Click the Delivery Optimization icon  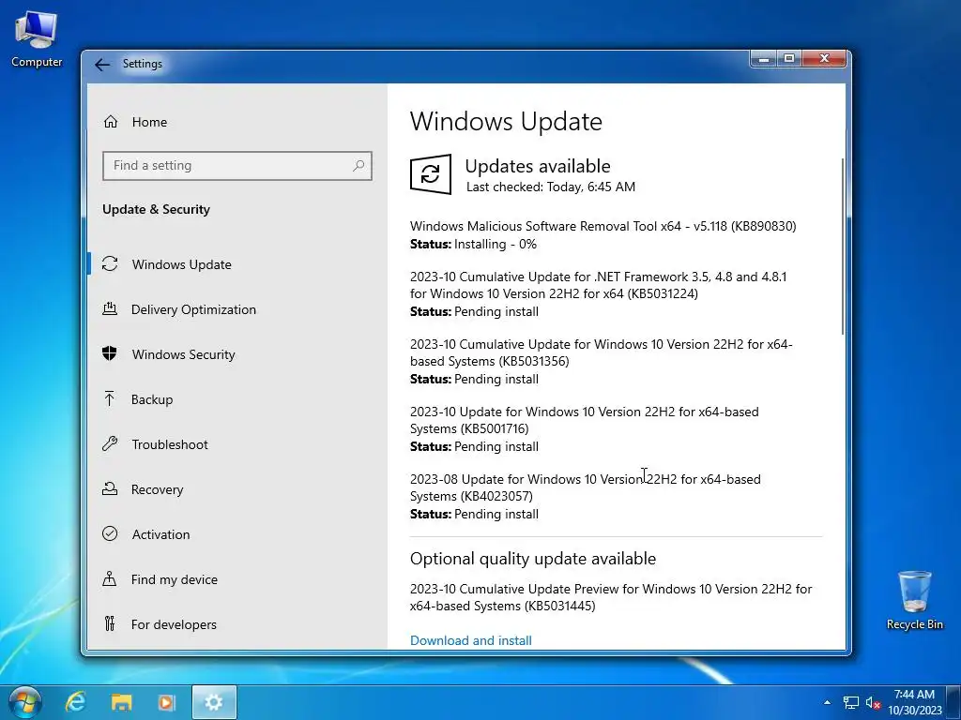click(x=110, y=308)
